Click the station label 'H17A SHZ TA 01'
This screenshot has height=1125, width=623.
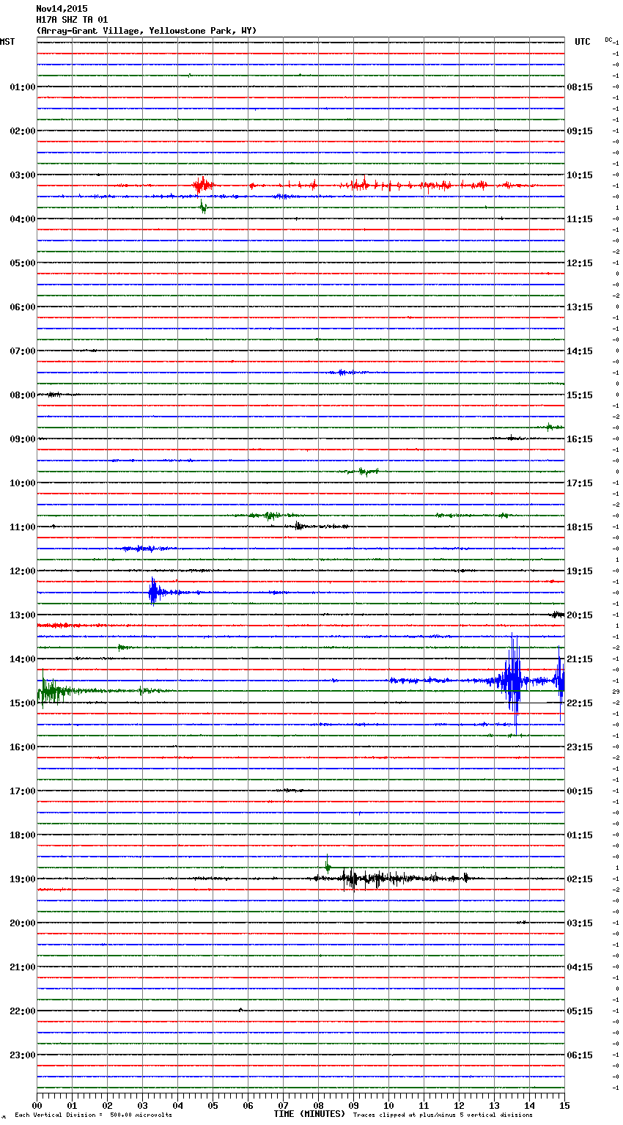(72, 20)
